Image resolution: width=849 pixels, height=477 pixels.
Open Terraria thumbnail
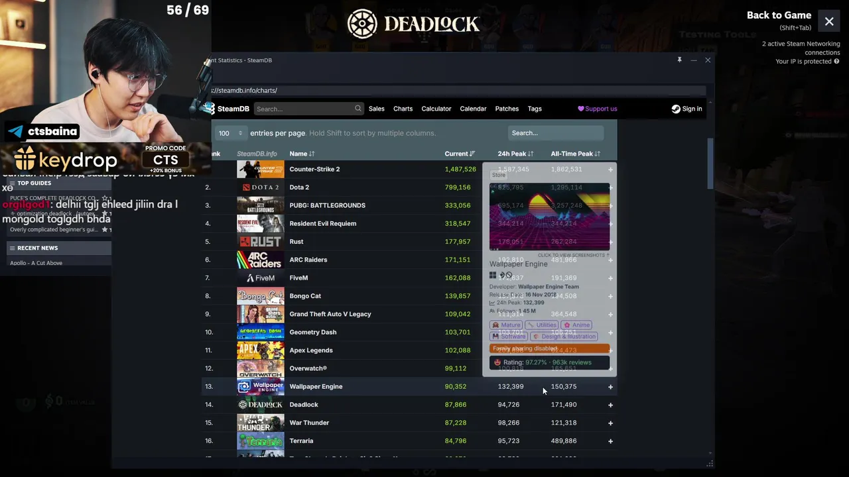pos(261,441)
